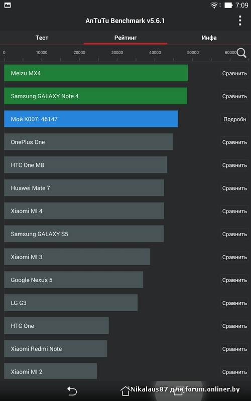251x401 pixels.
Task: Open Подробн details for Мой K007
Action: point(234,119)
